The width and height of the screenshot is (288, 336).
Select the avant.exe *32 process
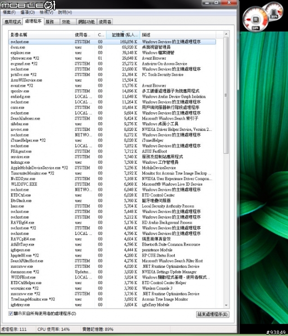click(112, 86)
